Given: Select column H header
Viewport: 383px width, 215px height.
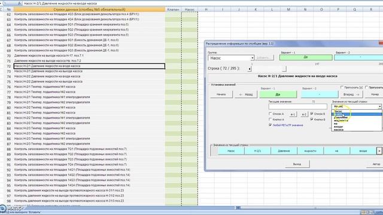Looking at the screenshot, I should pos(206,10).
